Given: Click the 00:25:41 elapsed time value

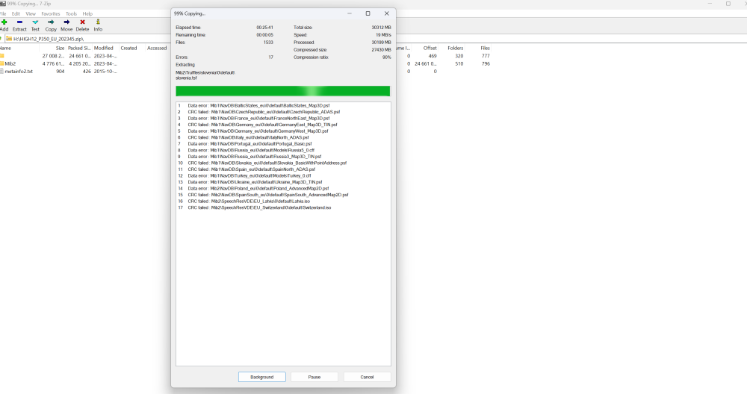Looking at the screenshot, I should 265,28.
